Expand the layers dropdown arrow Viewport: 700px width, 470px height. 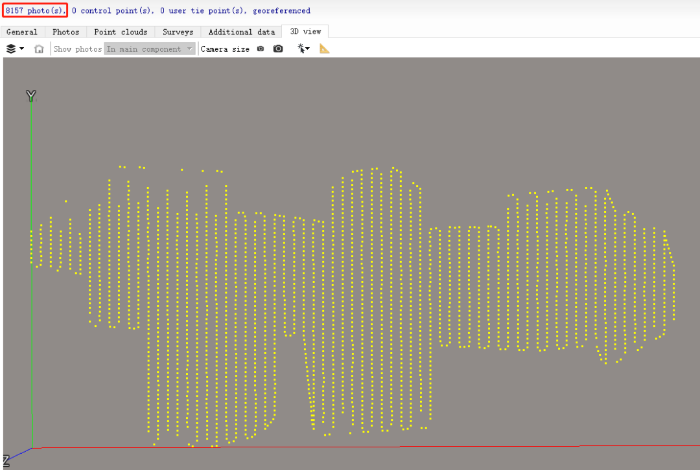coord(22,49)
